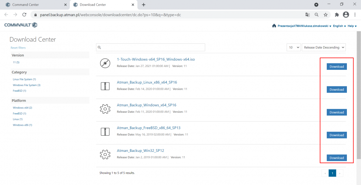Click the gear icon for Atman_Backup_Windows_x64_SP16
Viewport: 361px width, 185px height.
pyautogui.click(x=105, y=109)
